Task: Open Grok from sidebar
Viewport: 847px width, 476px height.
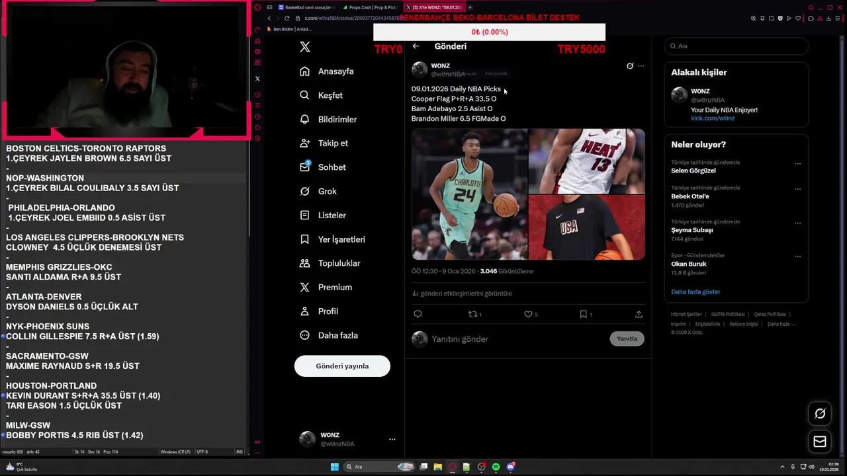Action: [318, 191]
